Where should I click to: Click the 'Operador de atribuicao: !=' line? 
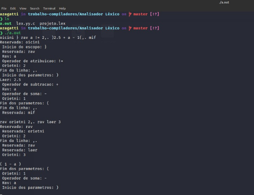click(33, 61)
